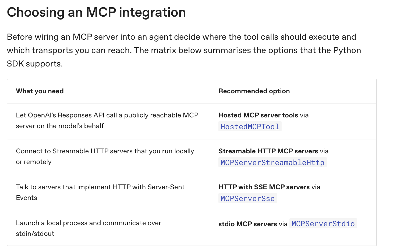Open the MCPServerStreamableHttp reference link
The width and height of the screenshot is (397, 252).
[272, 162]
